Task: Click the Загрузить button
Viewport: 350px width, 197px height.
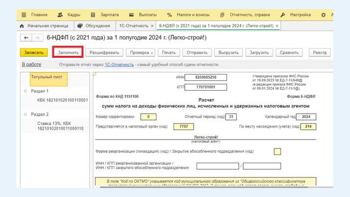Action: pos(259,52)
